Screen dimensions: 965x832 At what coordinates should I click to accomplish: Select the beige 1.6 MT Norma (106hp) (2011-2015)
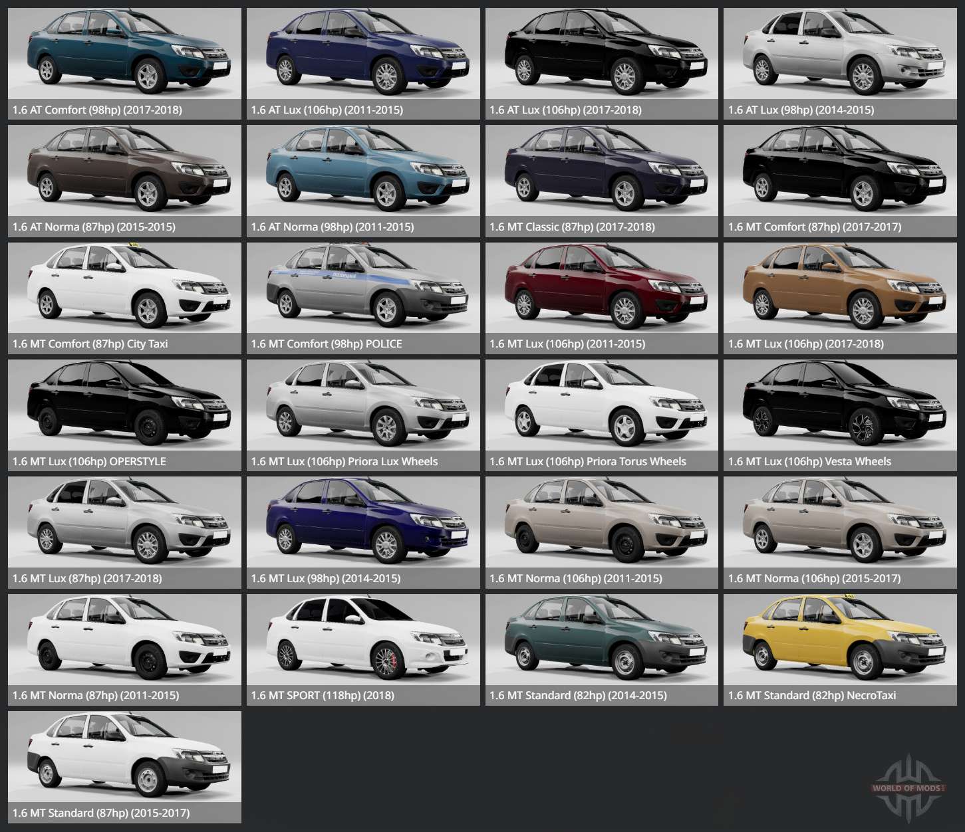click(602, 533)
